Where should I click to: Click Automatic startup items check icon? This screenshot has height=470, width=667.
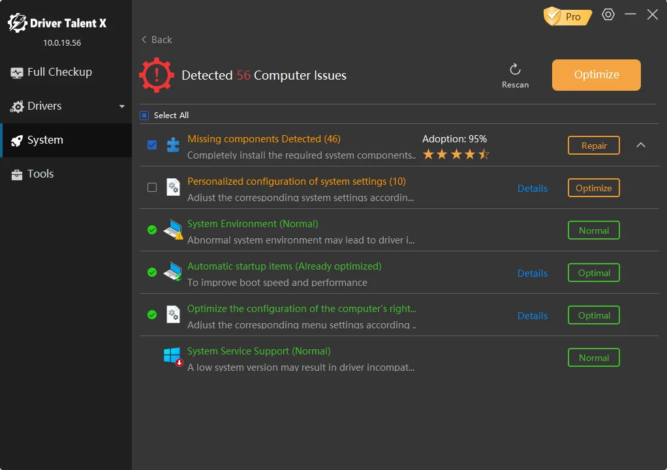pos(152,272)
